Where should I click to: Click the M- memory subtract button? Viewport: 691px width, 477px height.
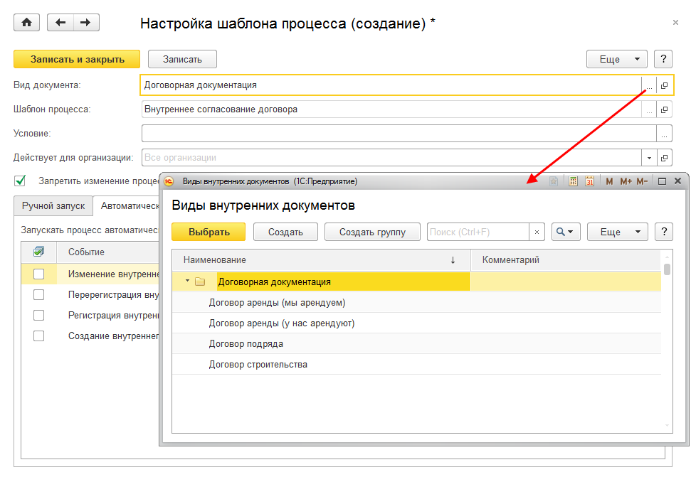642,181
